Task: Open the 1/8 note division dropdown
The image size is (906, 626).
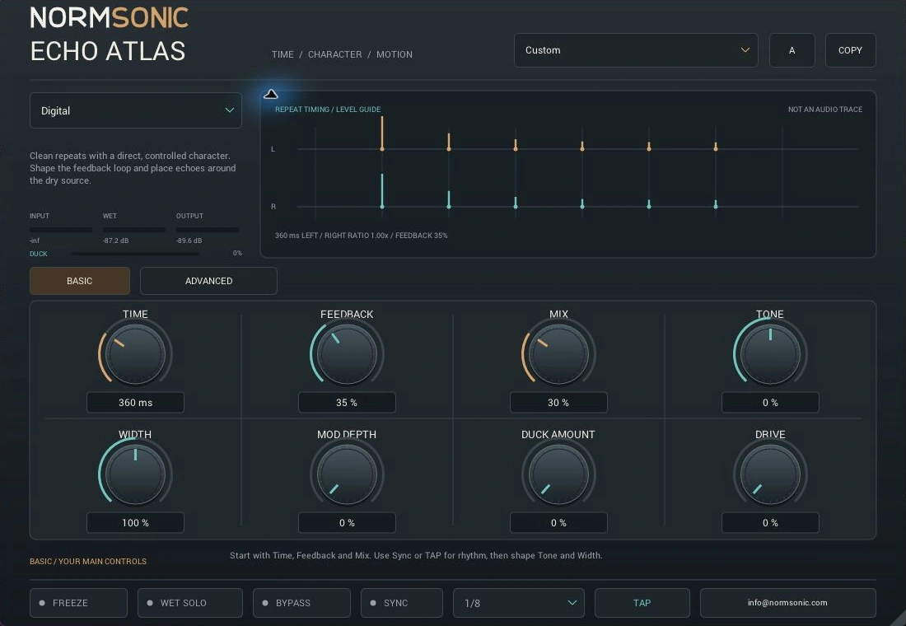Action: pyautogui.click(x=519, y=603)
